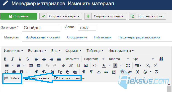Open the Формат menu in menubar
172x92 pixels.
pos(73,51)
